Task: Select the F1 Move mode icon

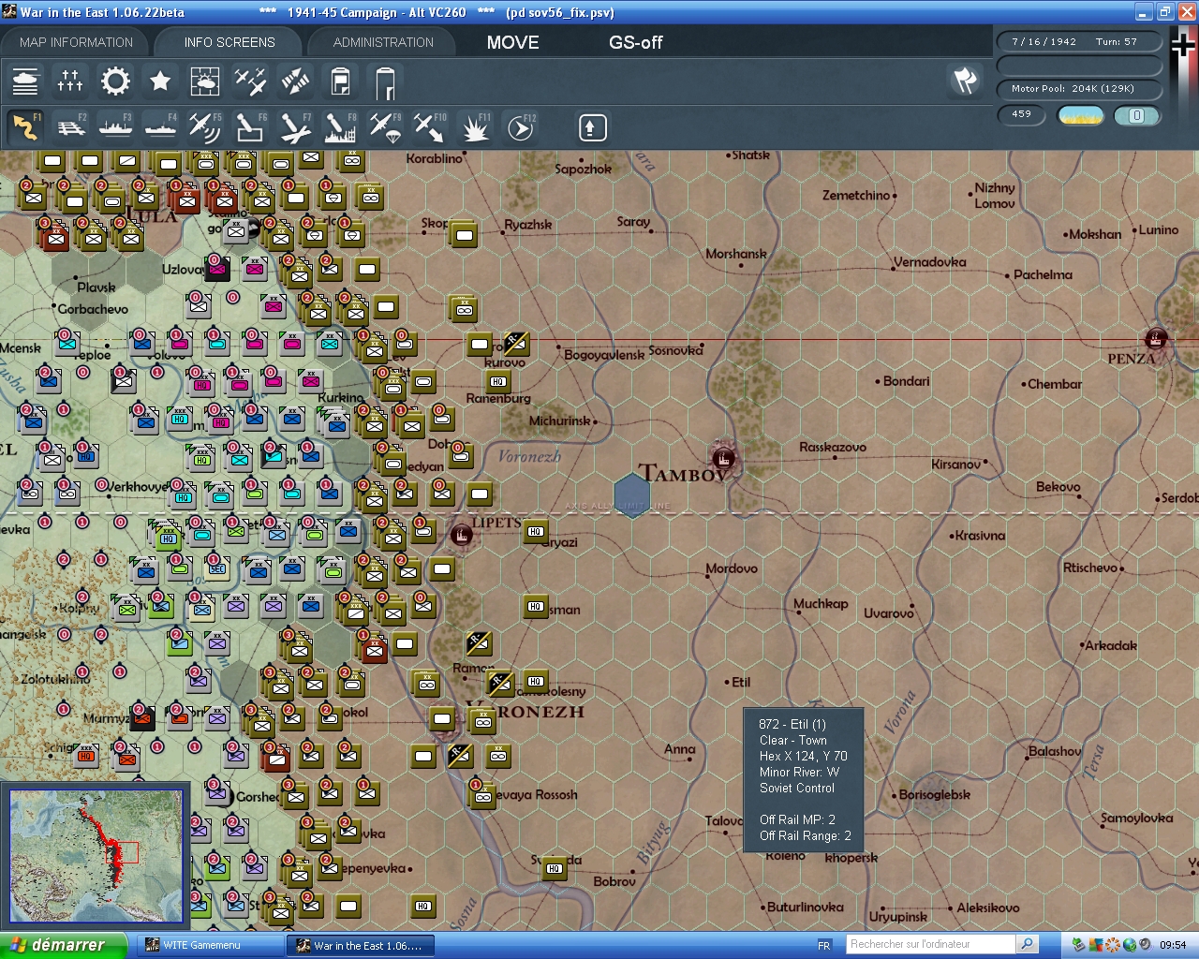Action: [x=25, y=127]
